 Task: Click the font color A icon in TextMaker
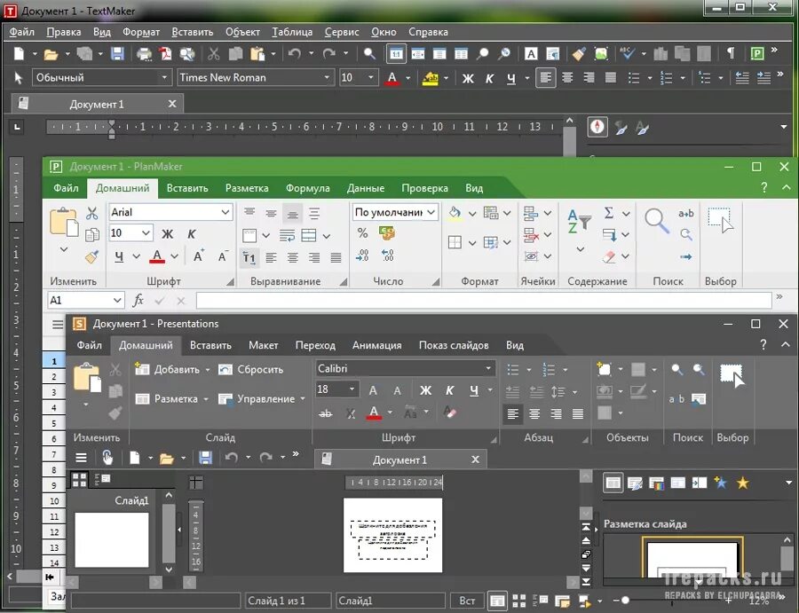tap(392, 78)
